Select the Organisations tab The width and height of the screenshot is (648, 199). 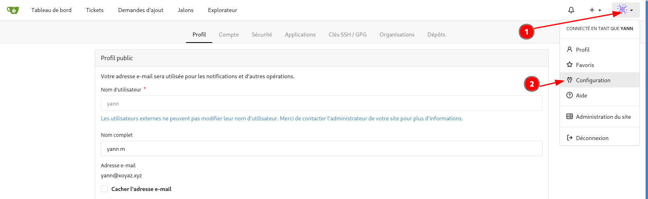point(397,35)
